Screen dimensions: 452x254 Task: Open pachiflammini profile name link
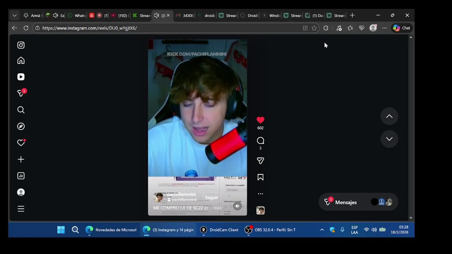tap(181, 194)
